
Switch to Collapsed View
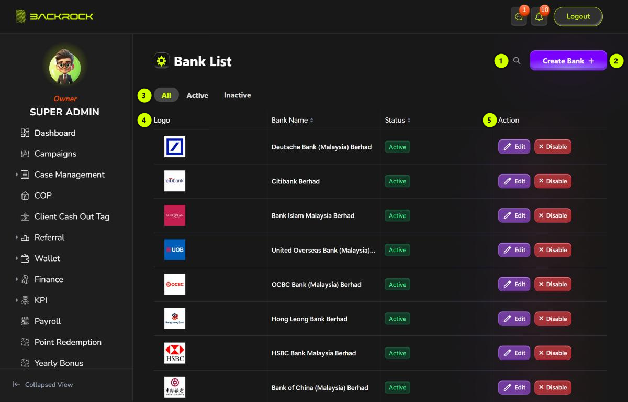pyautogui.click(x=43, y=385)
